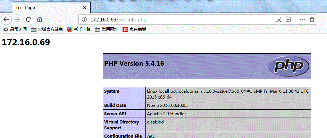Reload the phpinfo page

click(x=28, y=19)
